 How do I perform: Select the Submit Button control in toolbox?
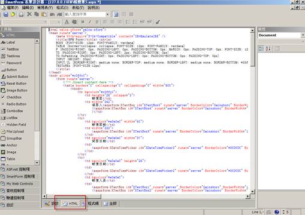17,76
